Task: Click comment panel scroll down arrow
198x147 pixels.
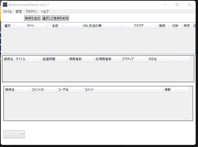Action: pyautogui.click(x=190, y=114)
